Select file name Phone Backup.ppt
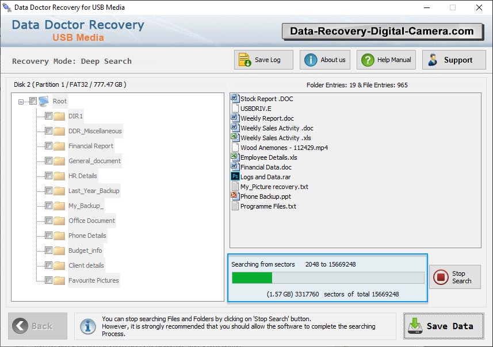This screenshot has width=493, height=347. coord(266,196)
